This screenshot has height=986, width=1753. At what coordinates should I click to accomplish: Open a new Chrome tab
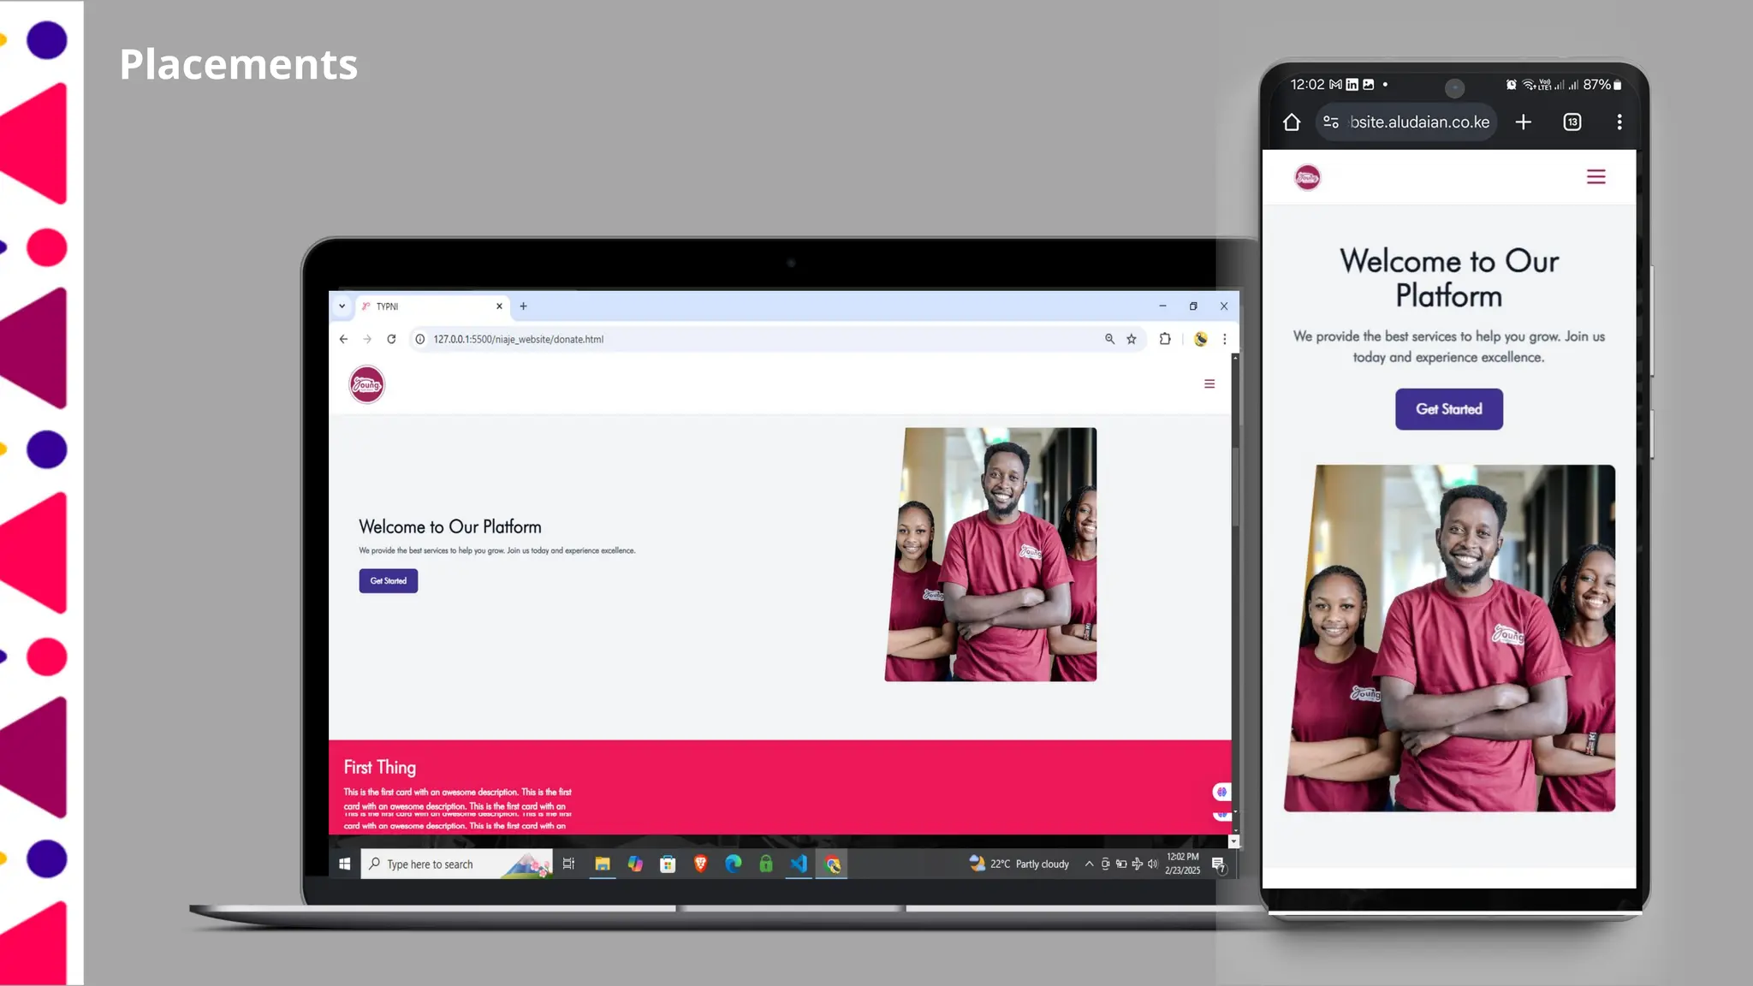coord(523,306)
